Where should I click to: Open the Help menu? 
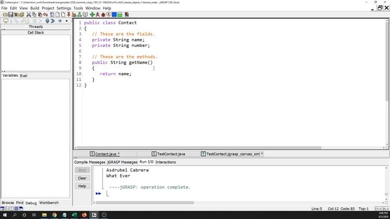[x=107, y=8]
